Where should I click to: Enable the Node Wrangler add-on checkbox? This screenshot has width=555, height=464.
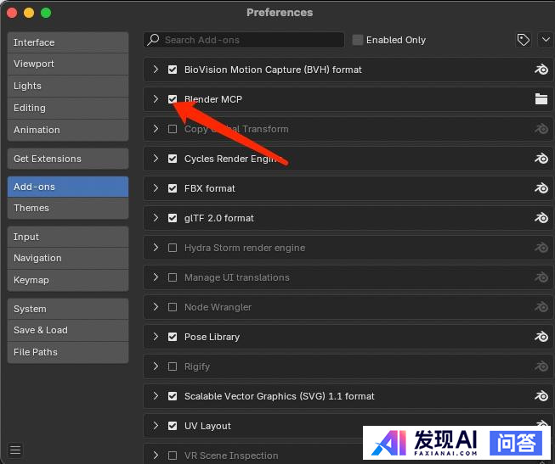(173, 307)
